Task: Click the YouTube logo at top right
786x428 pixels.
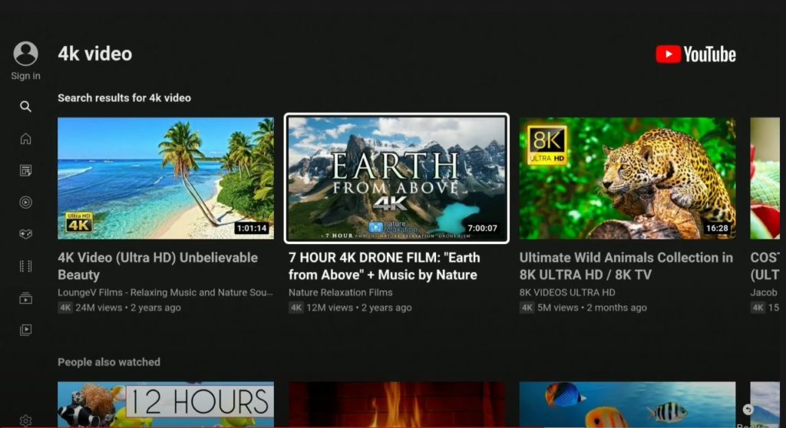Action: coord(695,54)
